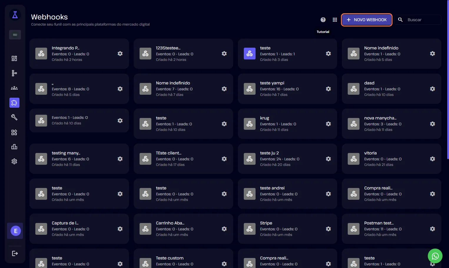Open settings gear for testing many... webhook
Screen dimensions: 449x268
tap(120, 159)
